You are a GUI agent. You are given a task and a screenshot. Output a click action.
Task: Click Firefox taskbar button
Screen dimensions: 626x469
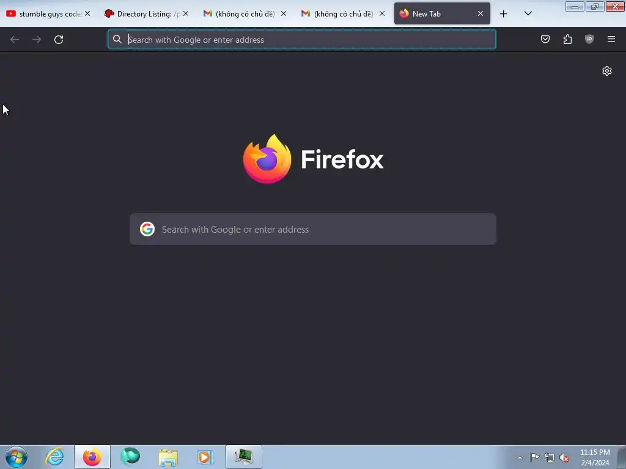coord(92,457)
